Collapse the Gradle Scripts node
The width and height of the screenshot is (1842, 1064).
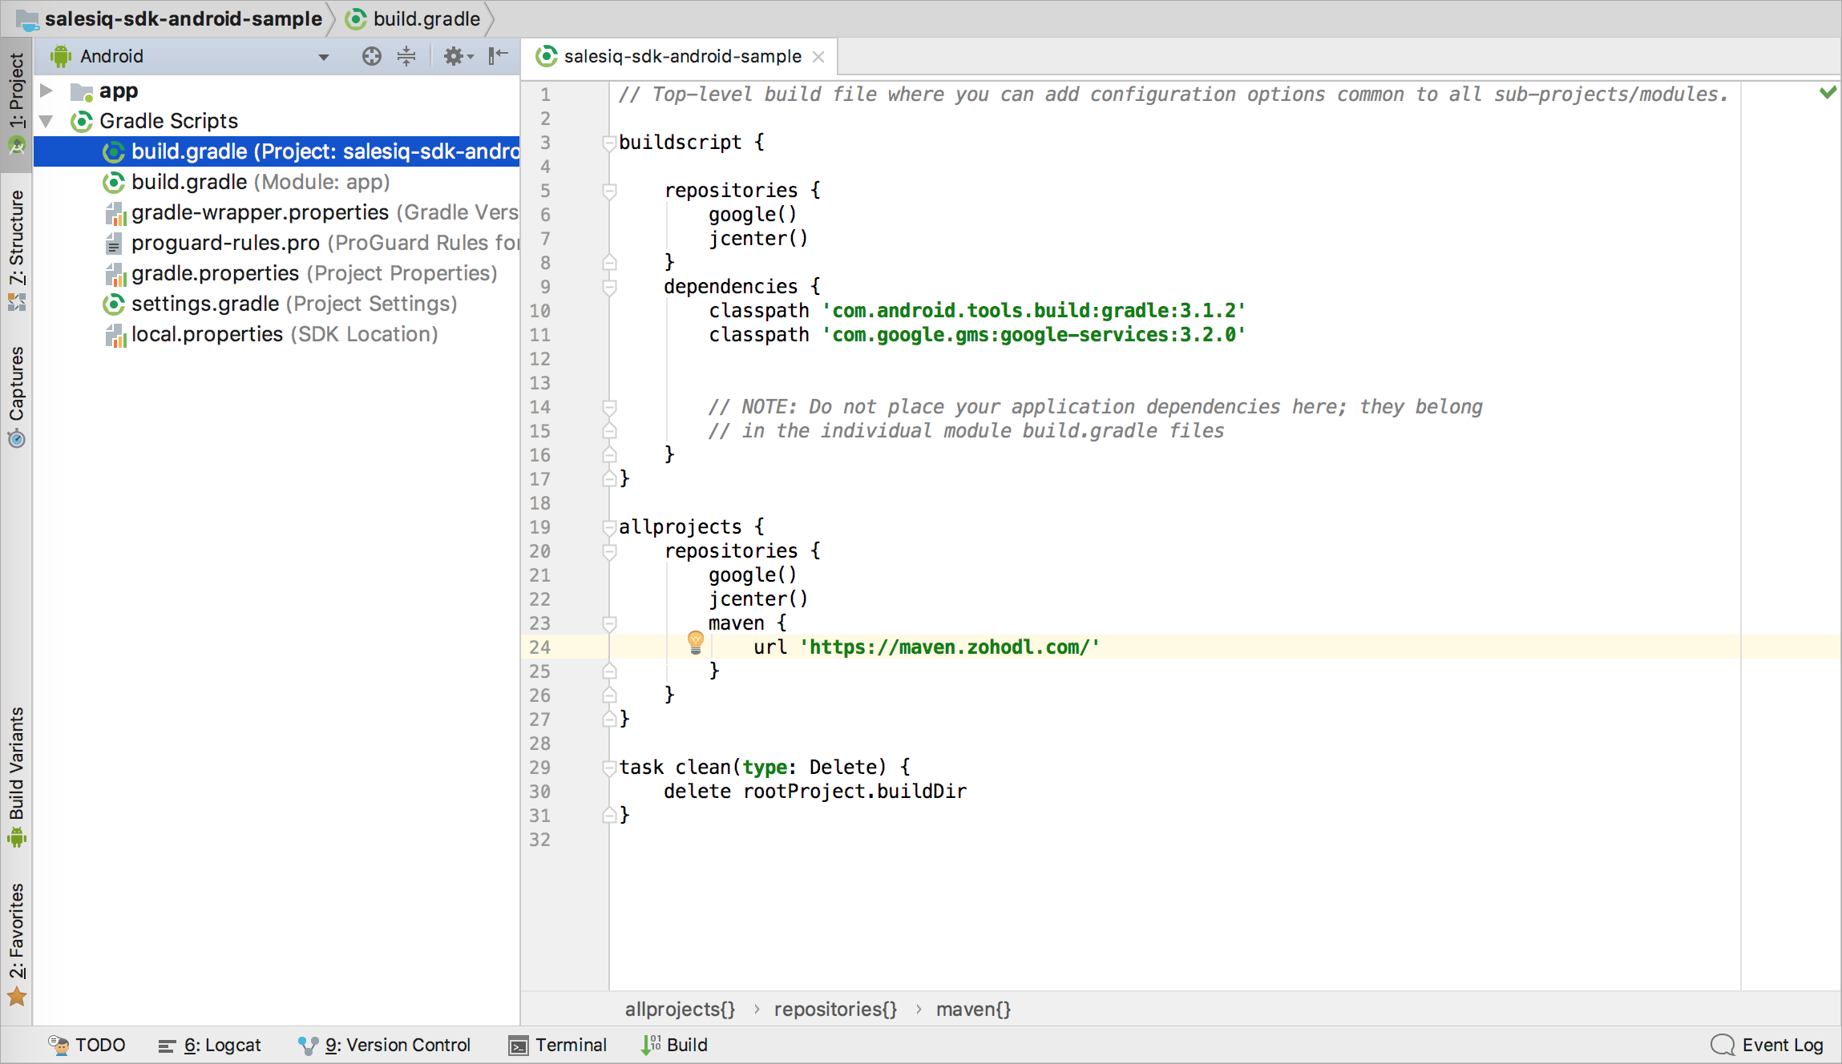pos(47,121)
